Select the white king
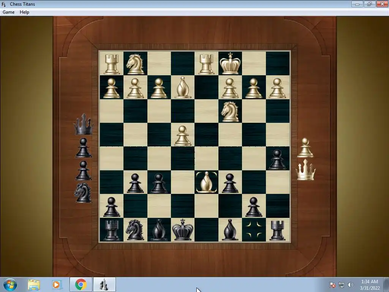The image size is (389, 292). click(x=230, y=63)
